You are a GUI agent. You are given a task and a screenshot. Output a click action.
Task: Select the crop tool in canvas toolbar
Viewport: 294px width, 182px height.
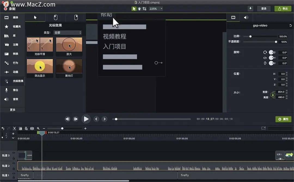tap(144, 9)
